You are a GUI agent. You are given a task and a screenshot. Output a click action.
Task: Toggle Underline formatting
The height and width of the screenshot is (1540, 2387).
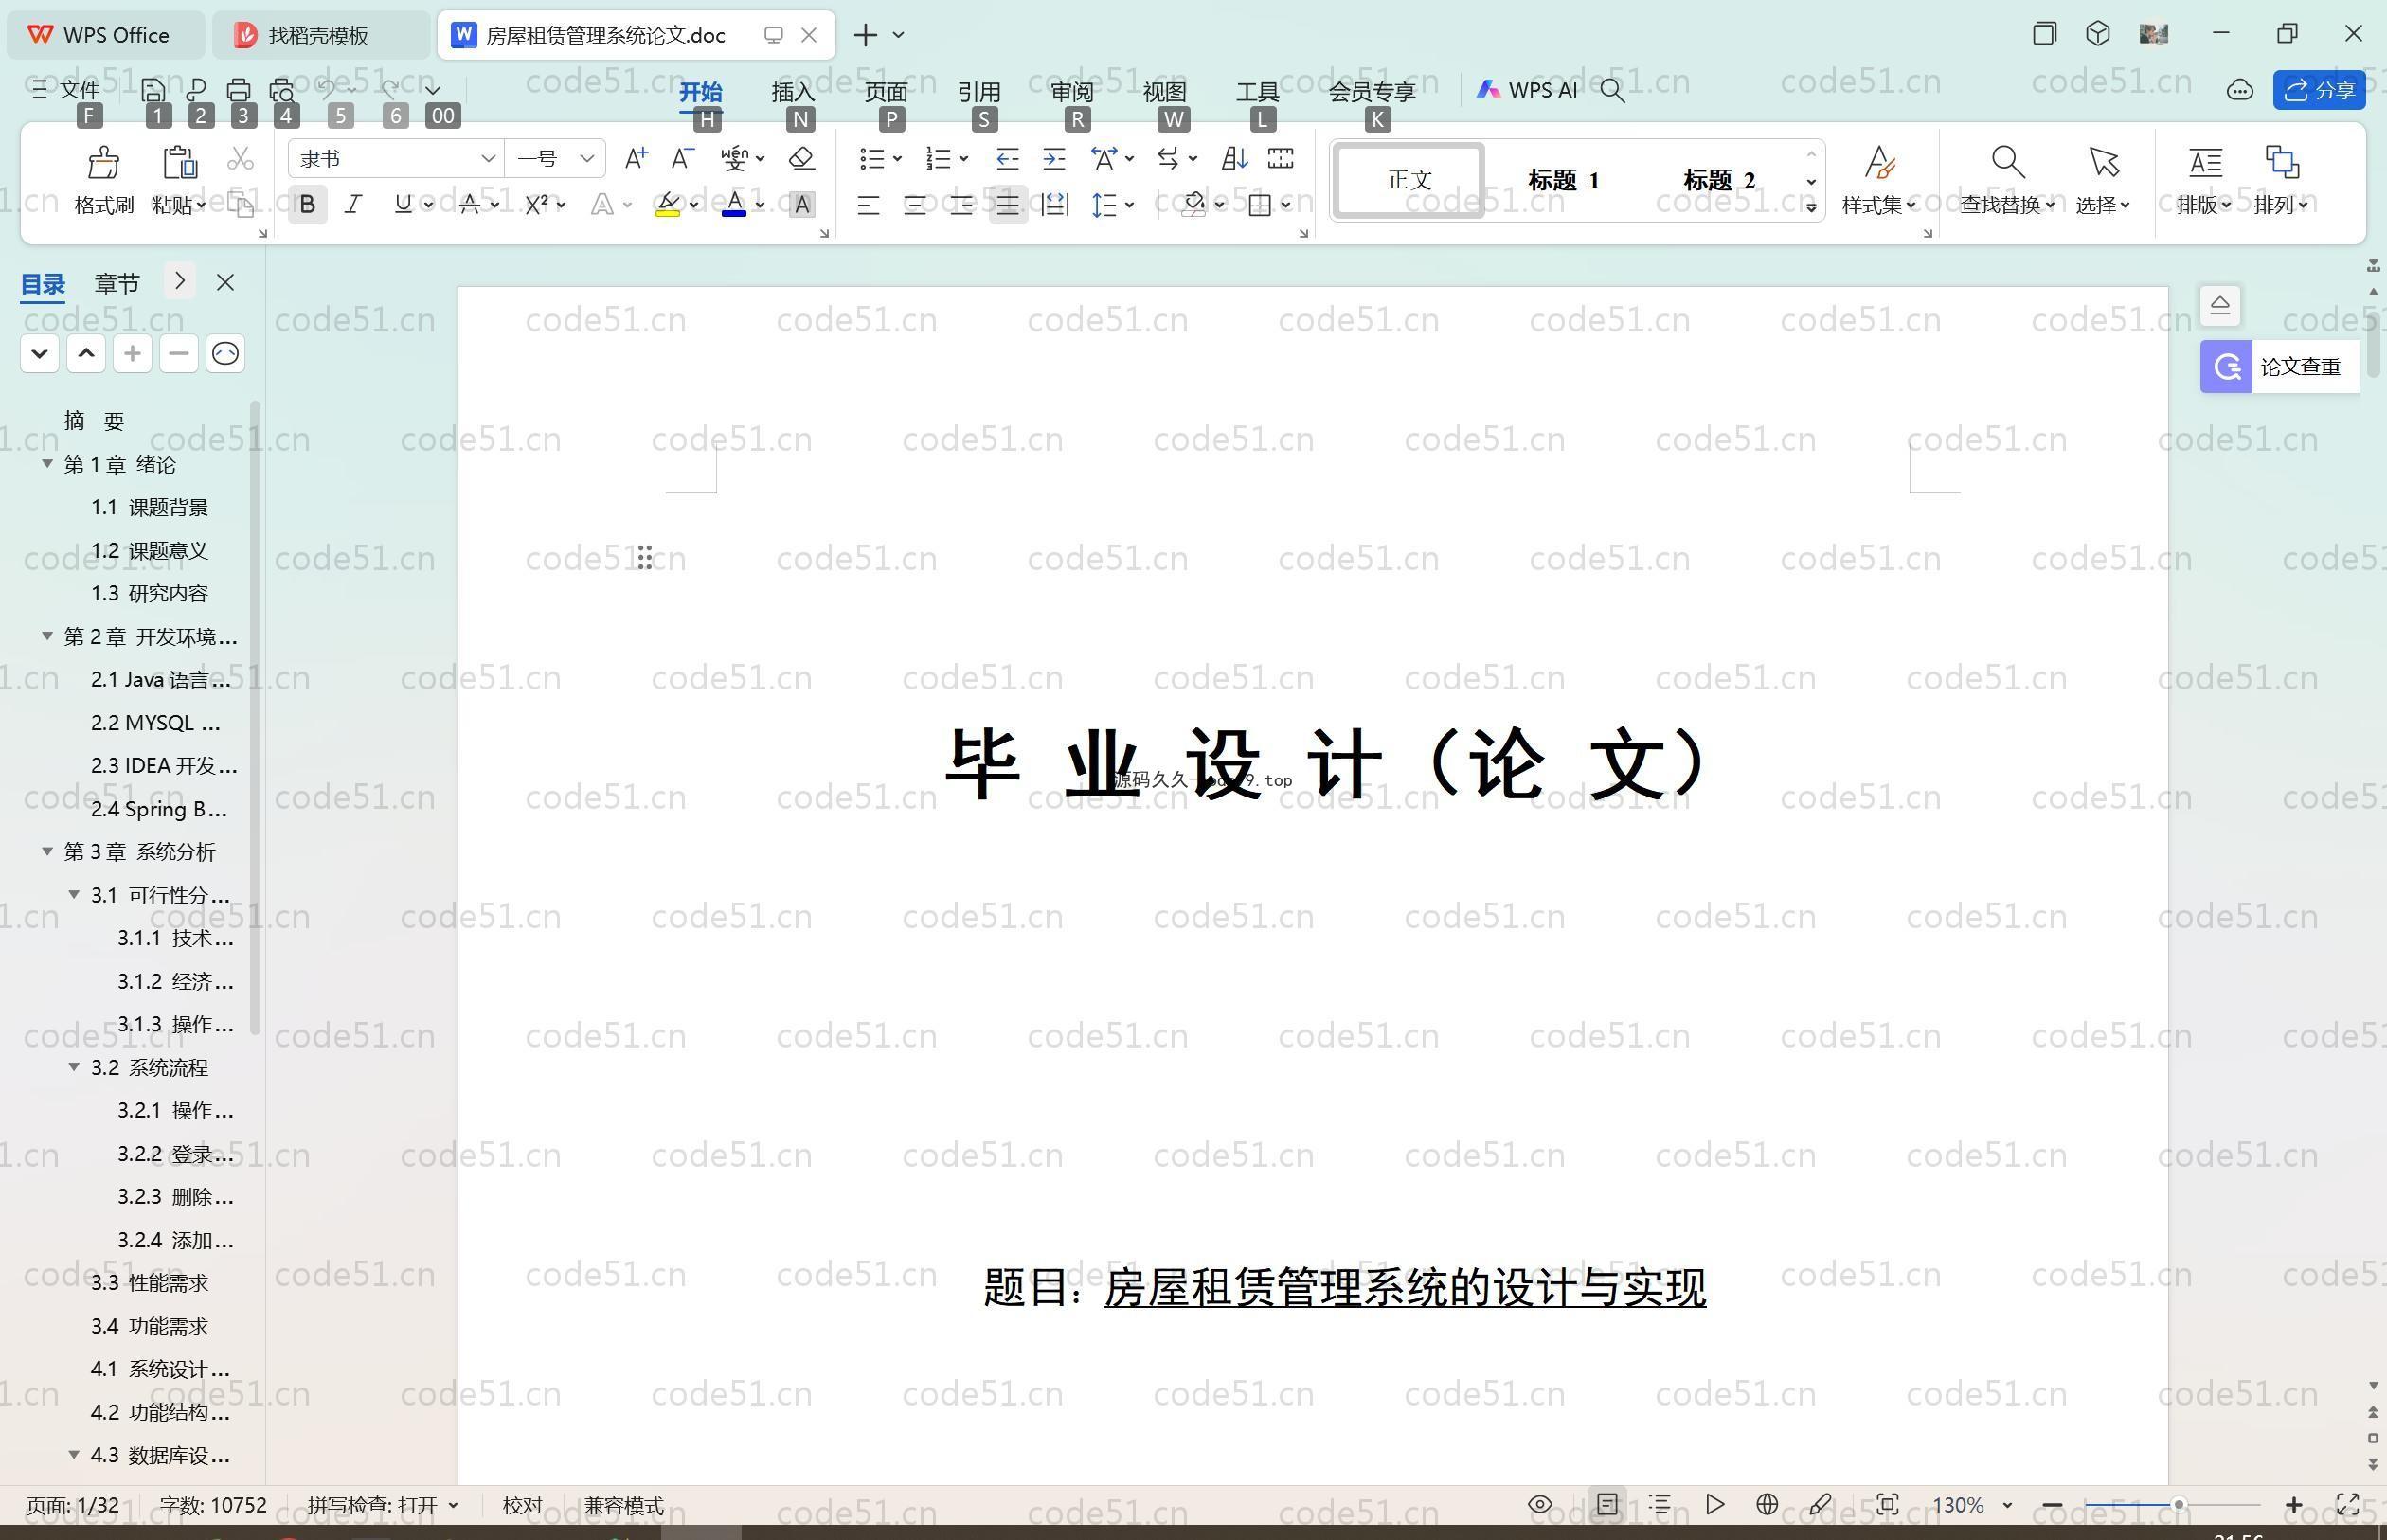click(402, 205)
